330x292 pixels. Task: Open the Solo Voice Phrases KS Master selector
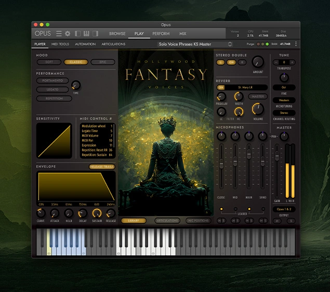pos(195,44)
